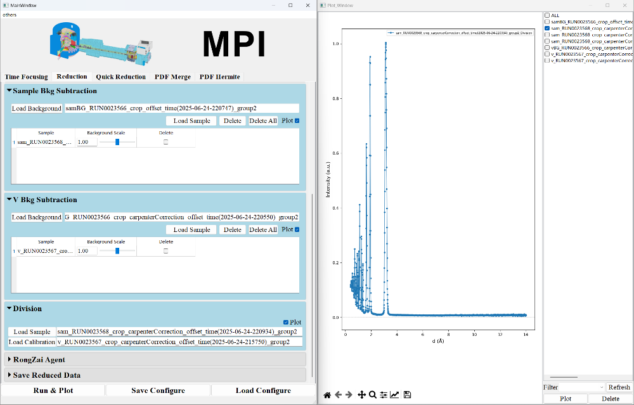Toggle Plot checkbox in Sample Bkg Subtraction
This screenshot has height=405, width=634.
point(297,120)
